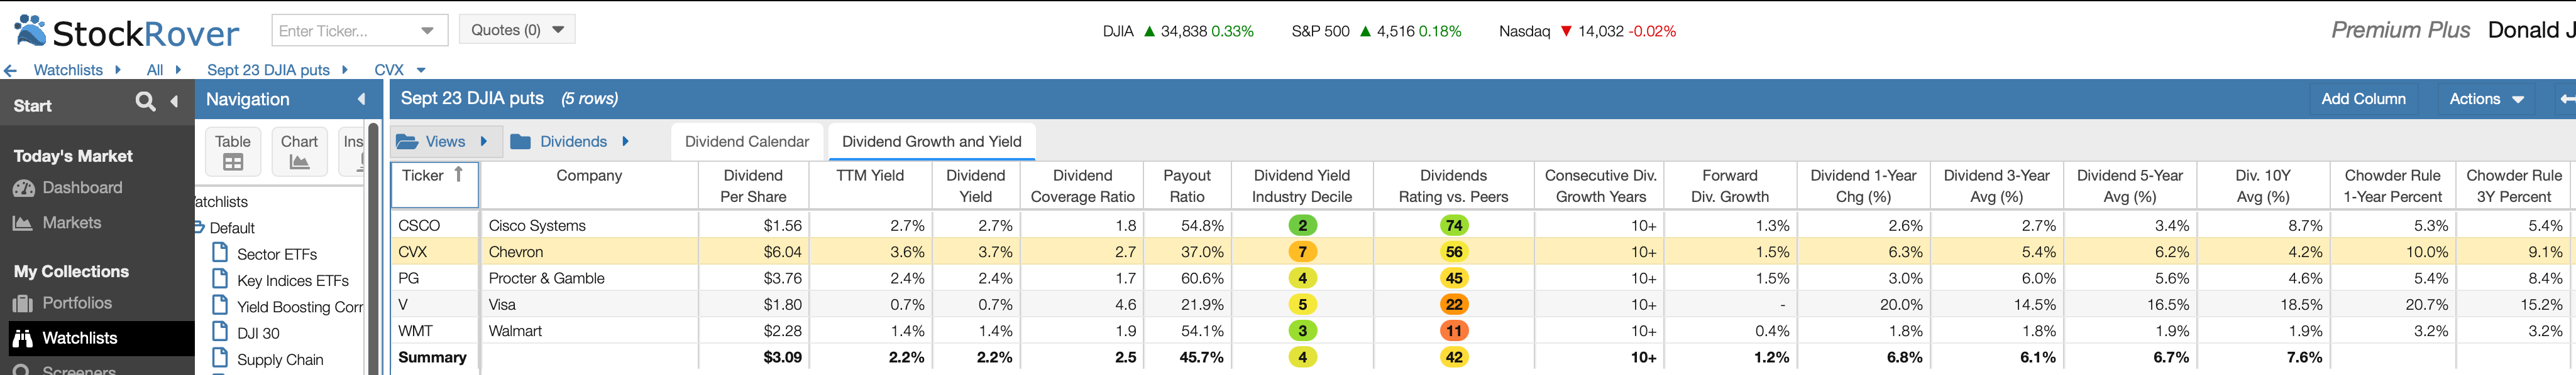Click the StockRover paw logo
The image size is (2576, 375).
pyautogui.click(x=30, y=30)
